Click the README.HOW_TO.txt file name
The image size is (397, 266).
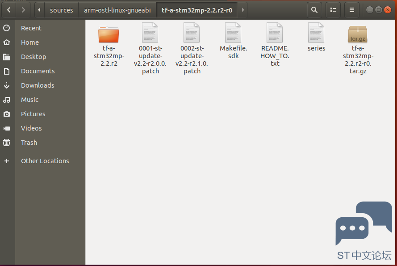pos(275,56)
